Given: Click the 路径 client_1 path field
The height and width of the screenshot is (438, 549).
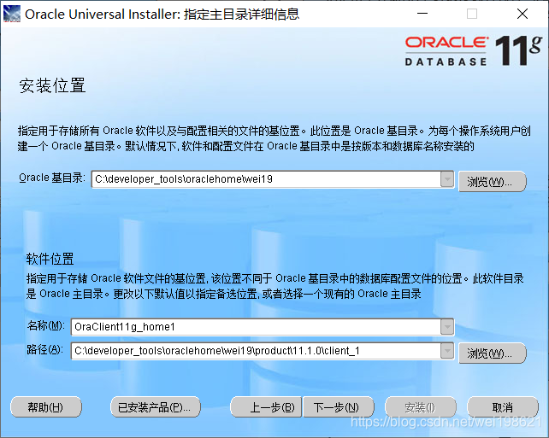Looking at the screenshot, I should (256, 351).
